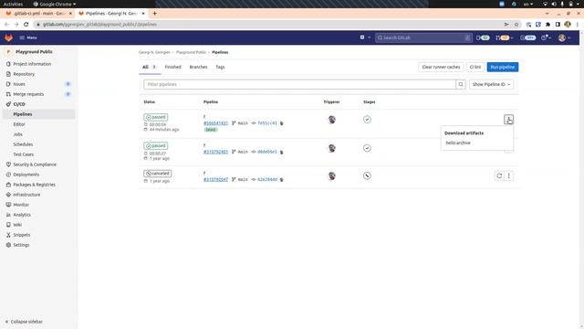Select Pipelines sidebar item
584x329 pixels.
click(23, 114)
